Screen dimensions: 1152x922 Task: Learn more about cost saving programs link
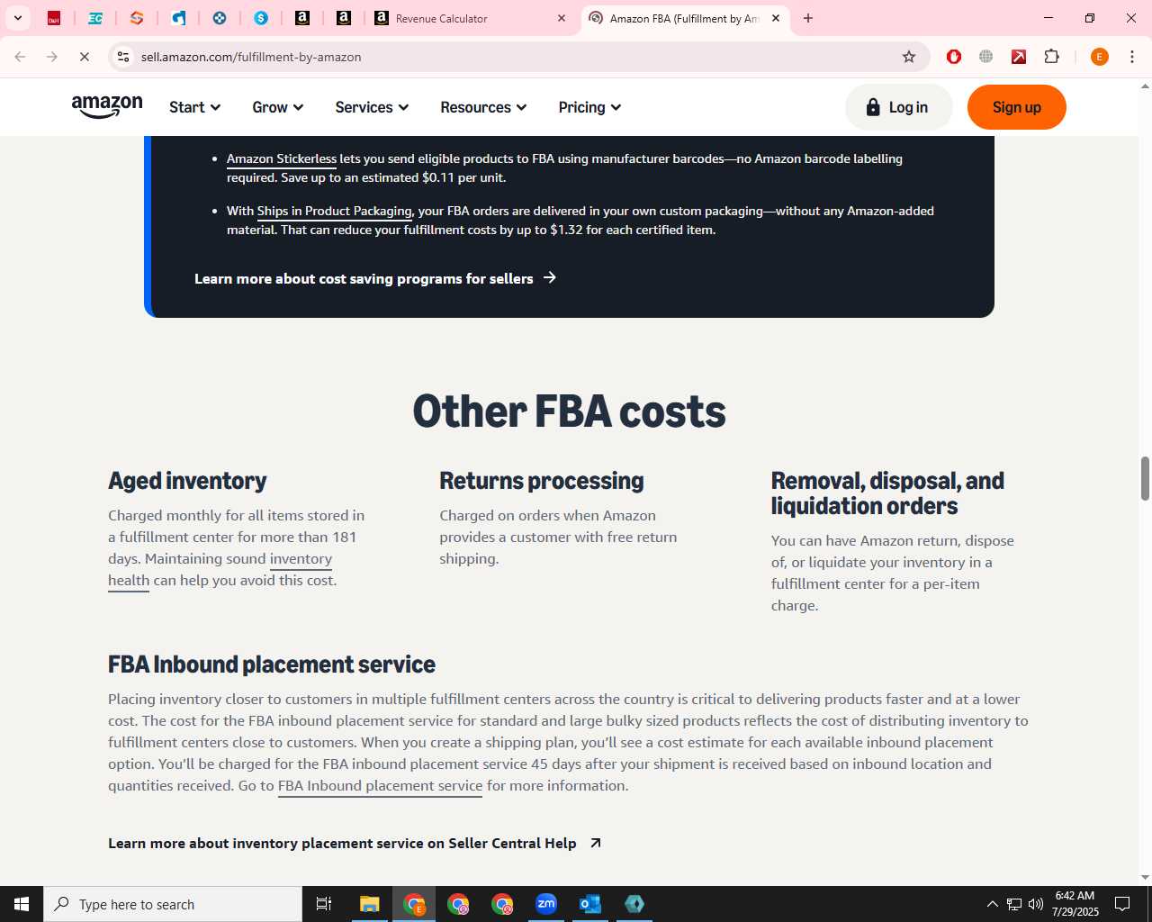click(x=375, y=278)
